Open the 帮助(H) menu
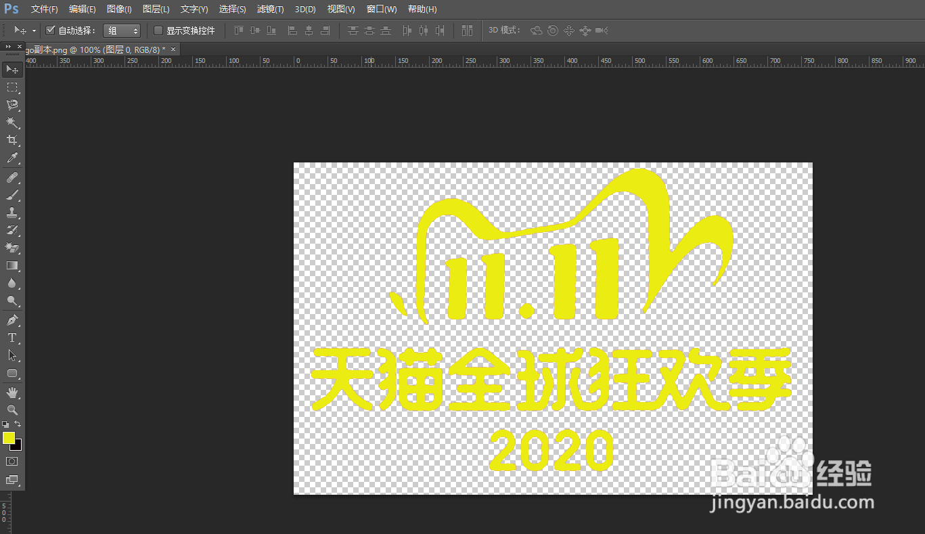 (422, 9)
